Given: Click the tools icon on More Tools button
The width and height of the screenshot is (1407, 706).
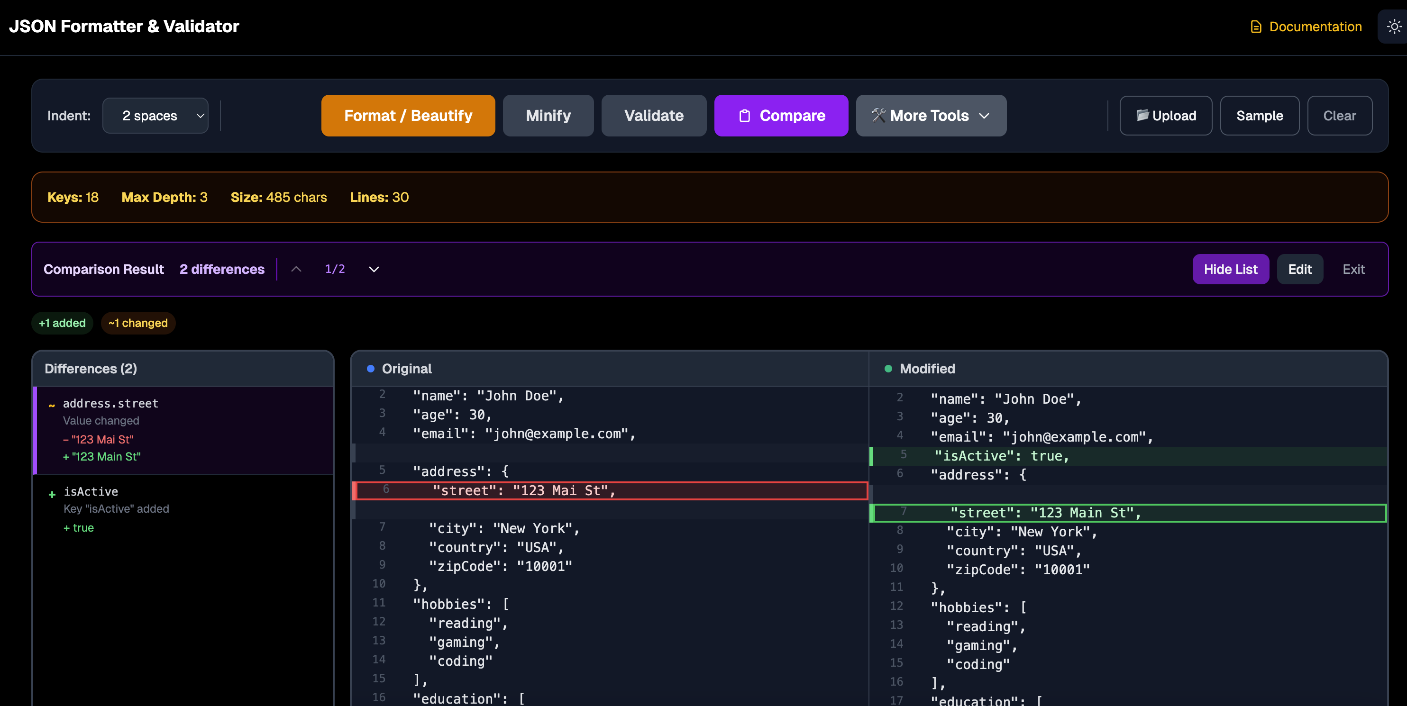Looking at the screenshot, I should click(878, 115).
